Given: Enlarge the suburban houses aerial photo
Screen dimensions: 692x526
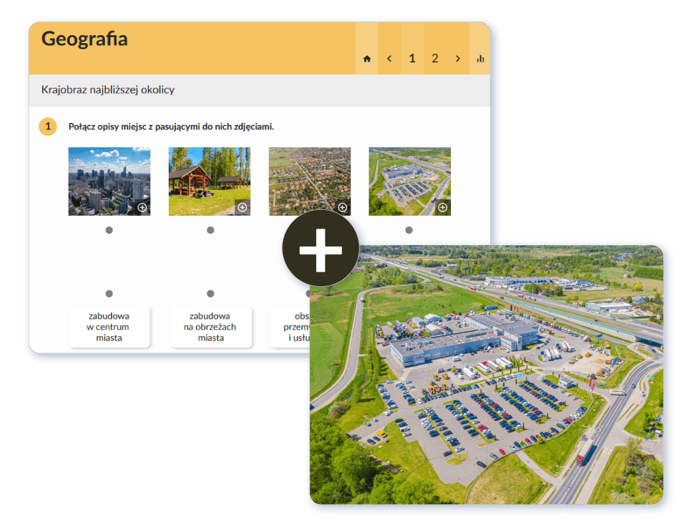Looking at the screenshot, I should click(x=343, y=207).
